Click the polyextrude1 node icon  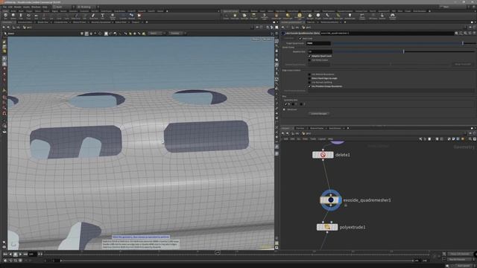pos(327,227)
